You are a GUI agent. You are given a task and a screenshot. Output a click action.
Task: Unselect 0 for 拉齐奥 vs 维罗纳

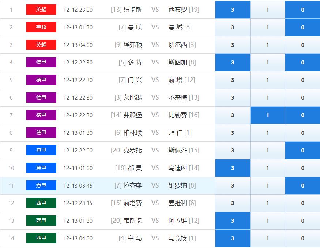point(303,185)
